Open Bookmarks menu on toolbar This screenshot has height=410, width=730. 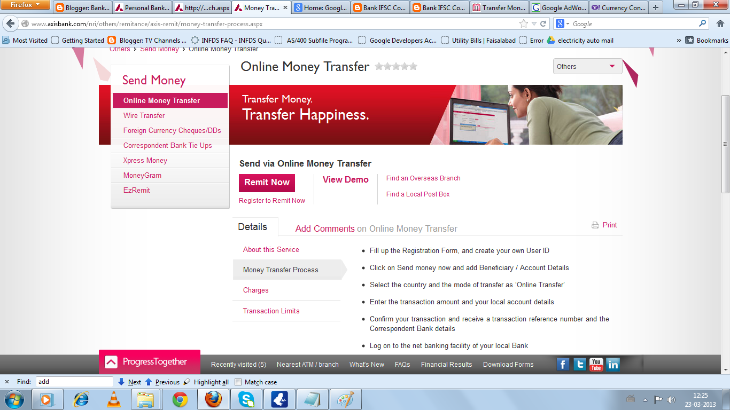tap(707, 40)
